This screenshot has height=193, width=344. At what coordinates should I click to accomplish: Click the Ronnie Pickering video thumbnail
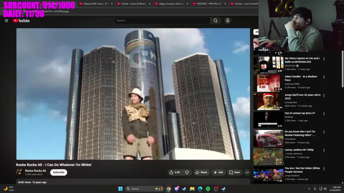tap(268, 138)
